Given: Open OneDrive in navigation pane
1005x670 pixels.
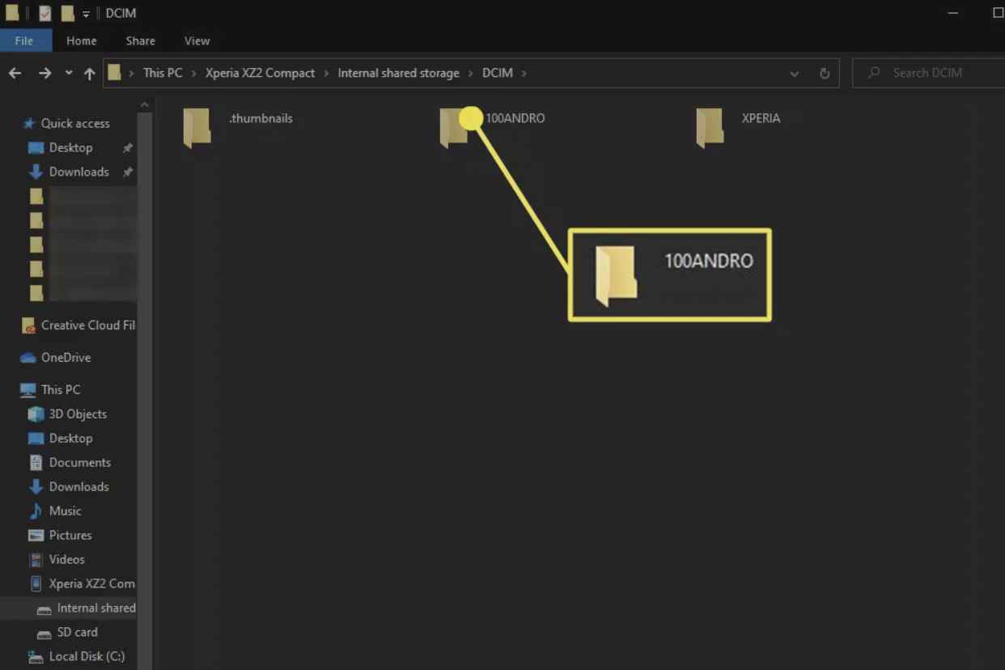Looking at the screenshot, I should point(66,358).
